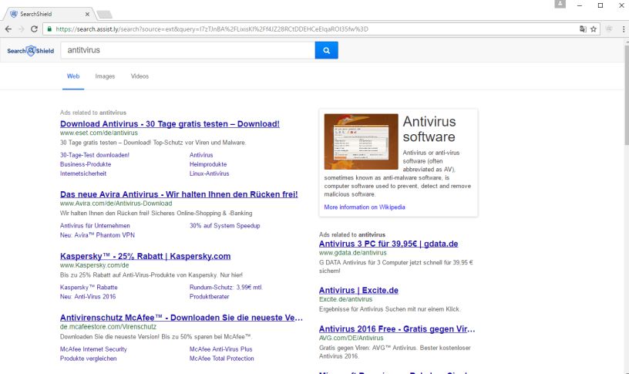Viewport: 629px width, 374px height.
Task: Open Linux-Antivirus sublink
Action: click(210, 174)
